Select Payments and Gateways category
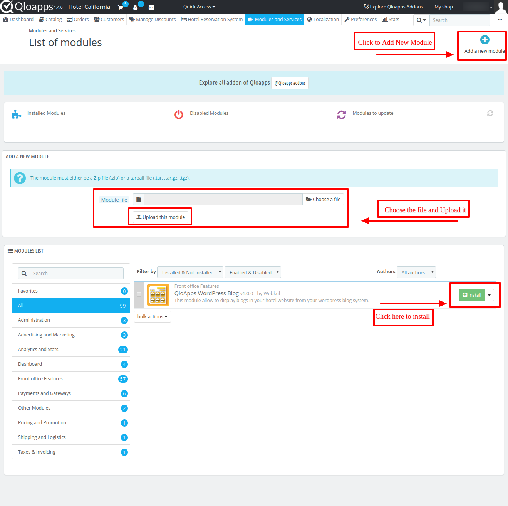This screenshot has height=506, width=508. click(71, 393)
